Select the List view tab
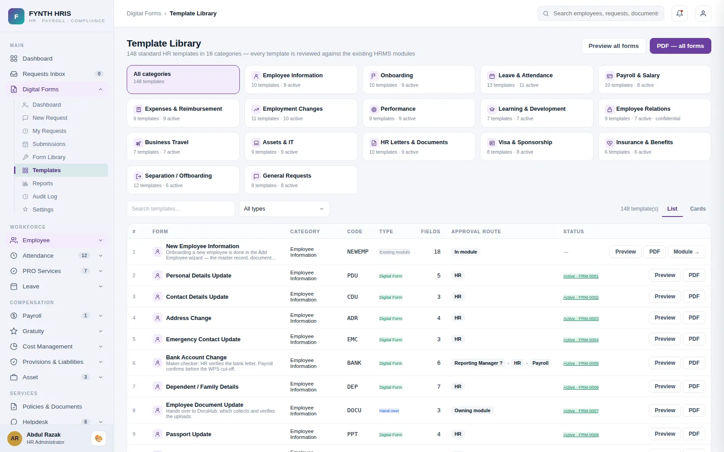724x452 pixels. (672, 209)
